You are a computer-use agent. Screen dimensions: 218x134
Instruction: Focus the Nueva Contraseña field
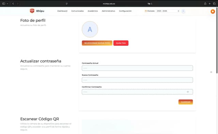tap(137, 80)
